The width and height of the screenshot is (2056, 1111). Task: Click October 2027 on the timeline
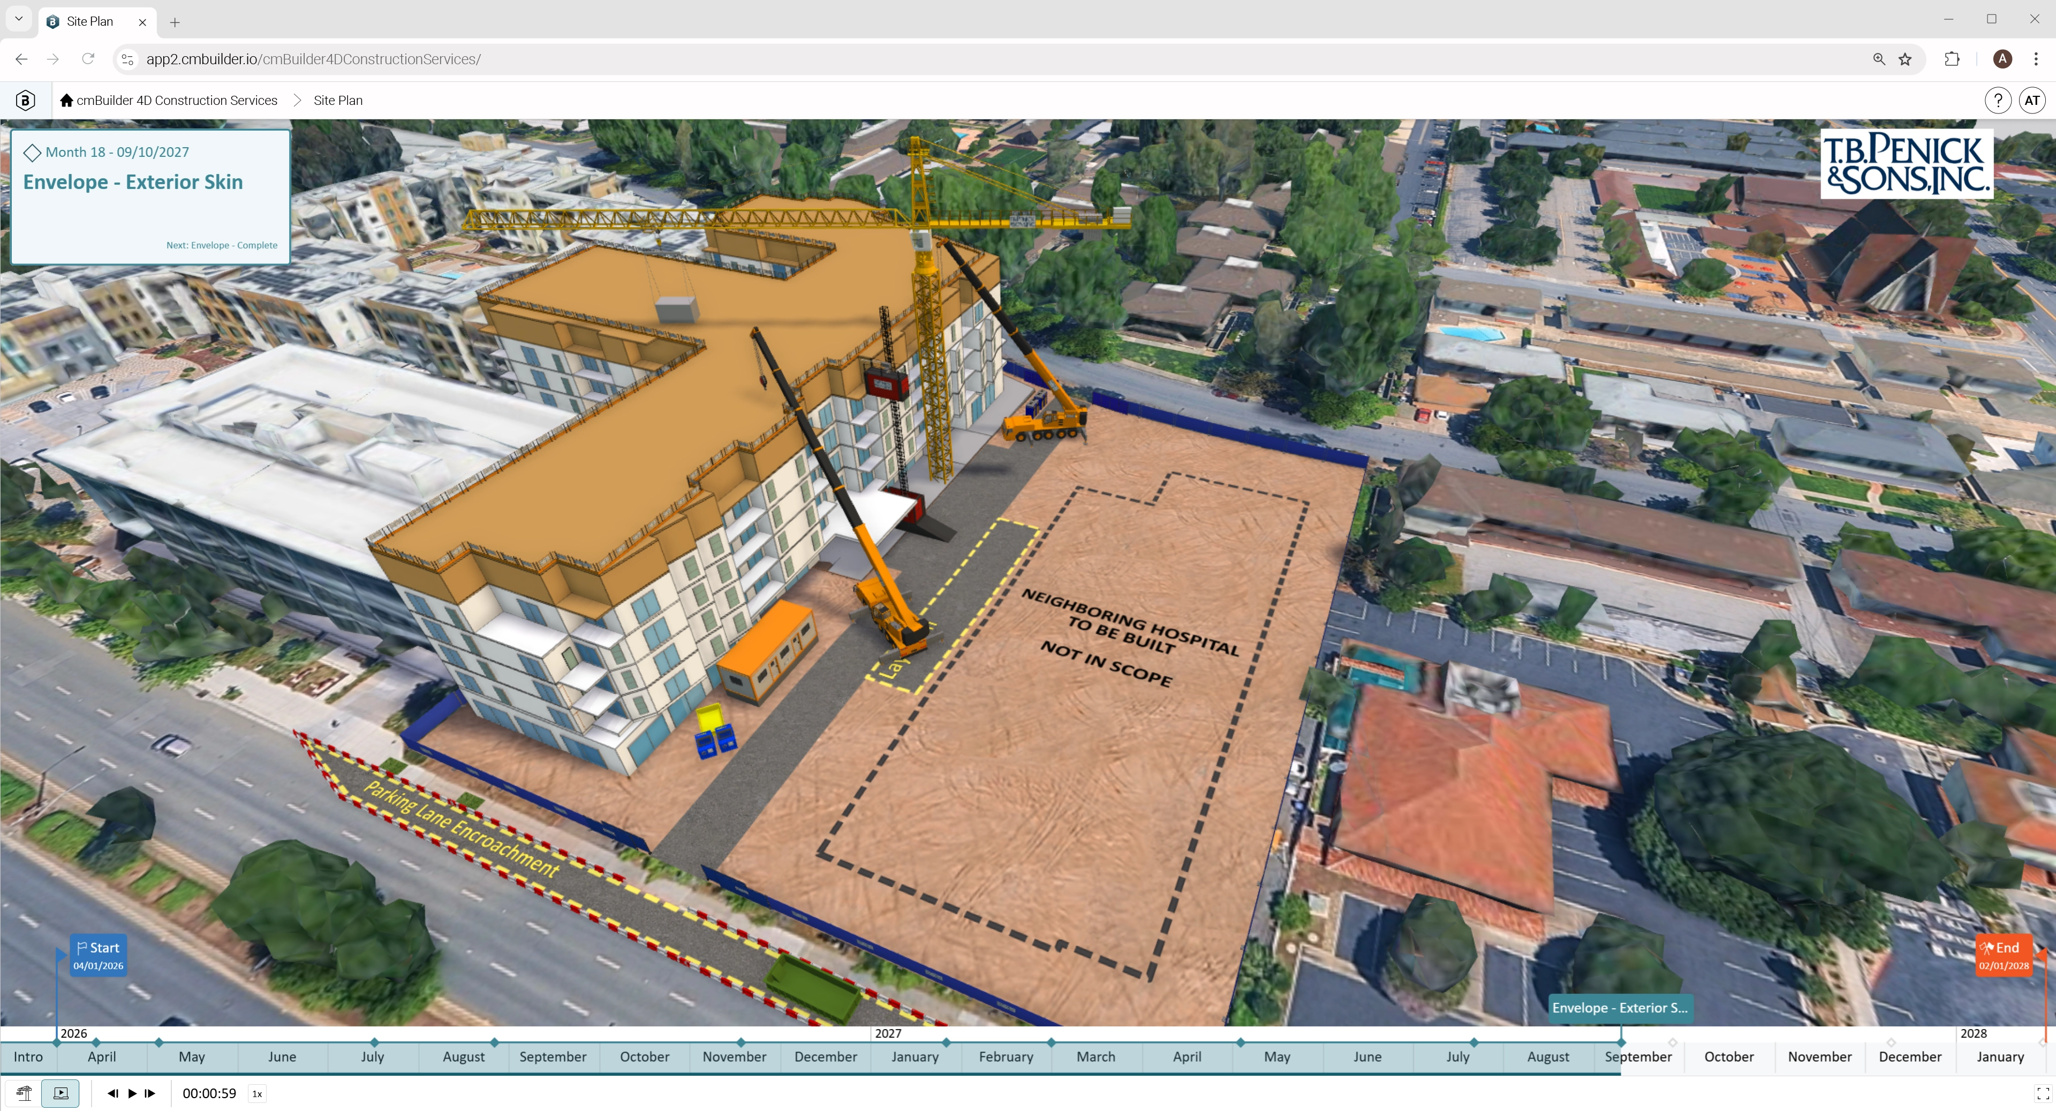1729,1057
